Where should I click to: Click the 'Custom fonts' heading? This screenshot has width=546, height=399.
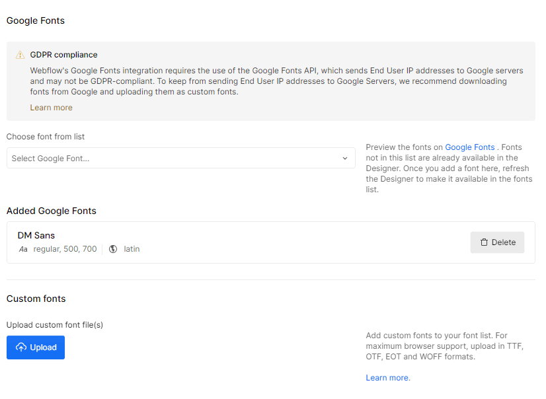point(36,299)
